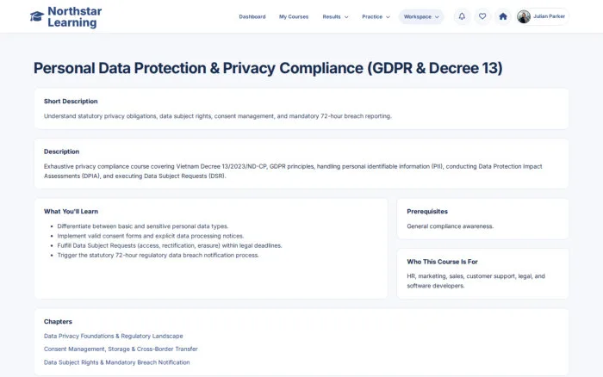The height and width of the screenshot is (377, 603).
Task: Click bullet 'Trigger the statutory 72-hour' line
Action: pyautogui.click(x=158, y=255)
